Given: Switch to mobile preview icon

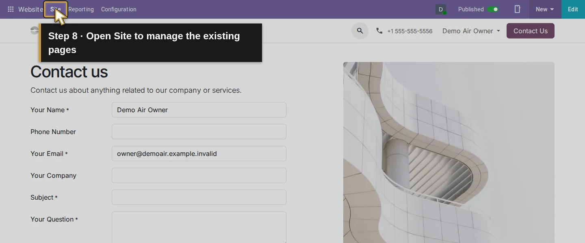Looking at the screenshot, I should 517,9.
